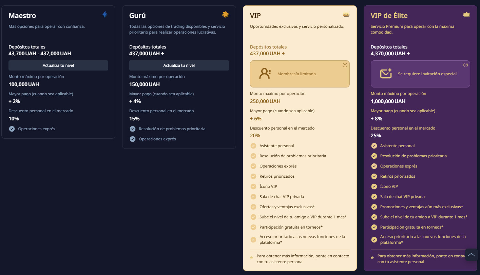The width and height of the screenshot is (480, 275).
Task: Open the help icon in Membresía limitada box
Action: (x=345, y=65)
